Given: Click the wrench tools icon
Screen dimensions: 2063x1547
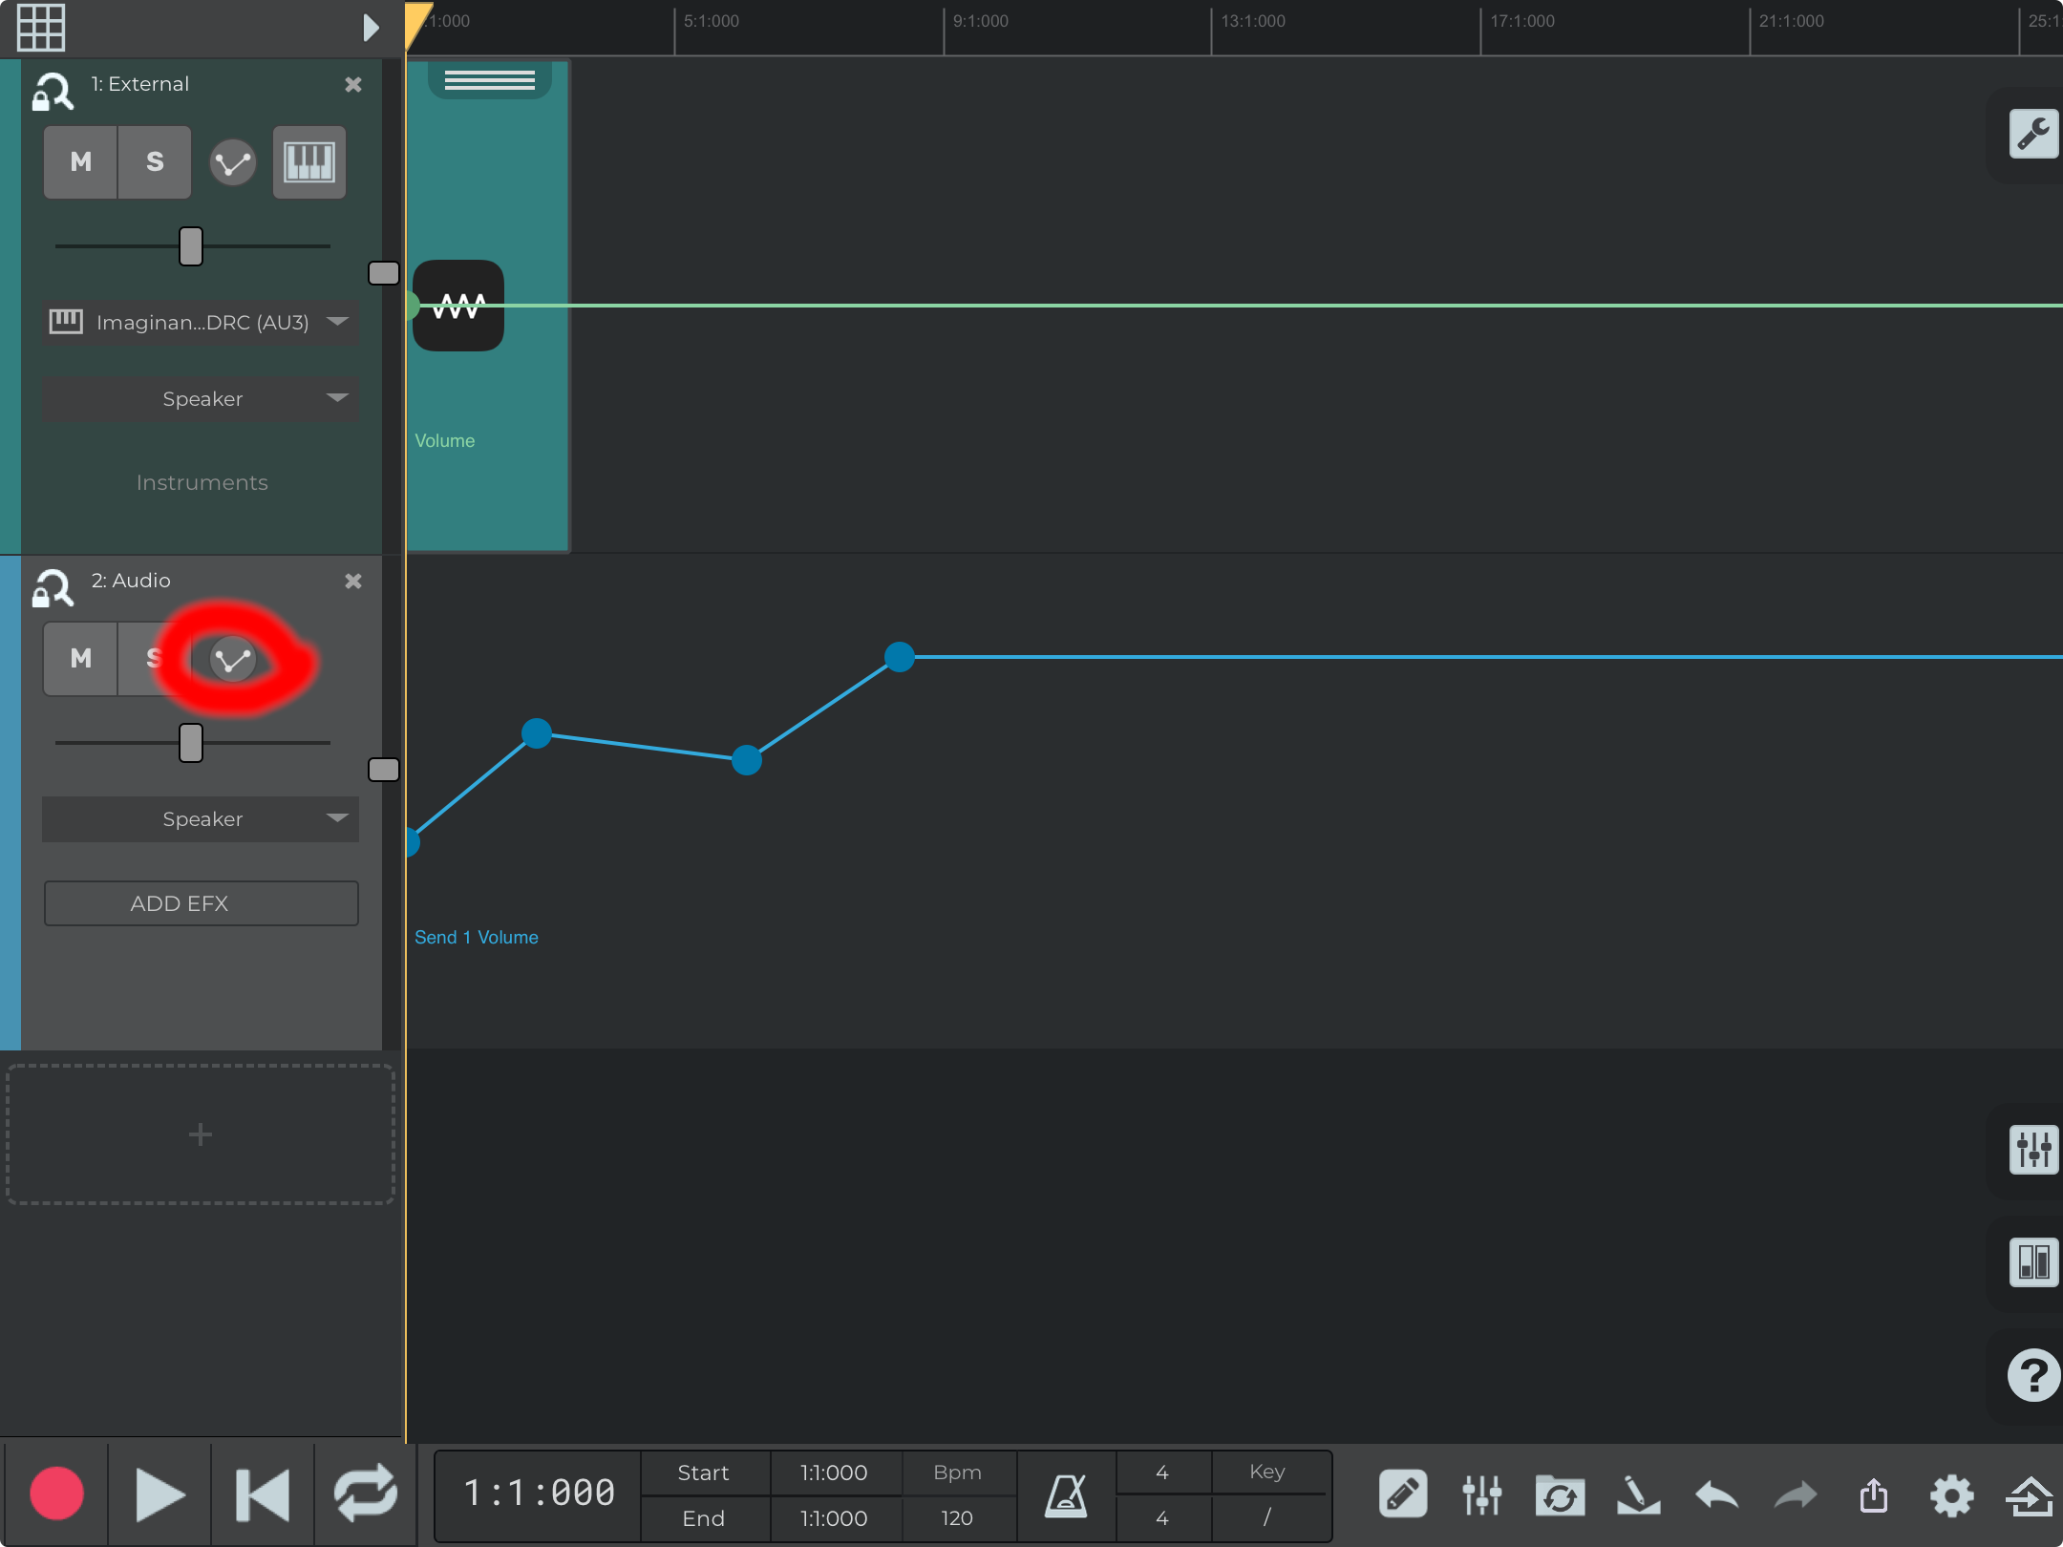Looking at the screenshot, I should [x=2032, y=134].
